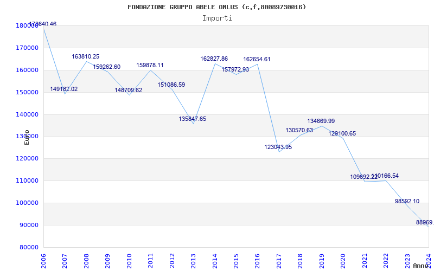Click x-axis year 2010
This screenshot has width=434, height=271.
click(x=129, y=260)
